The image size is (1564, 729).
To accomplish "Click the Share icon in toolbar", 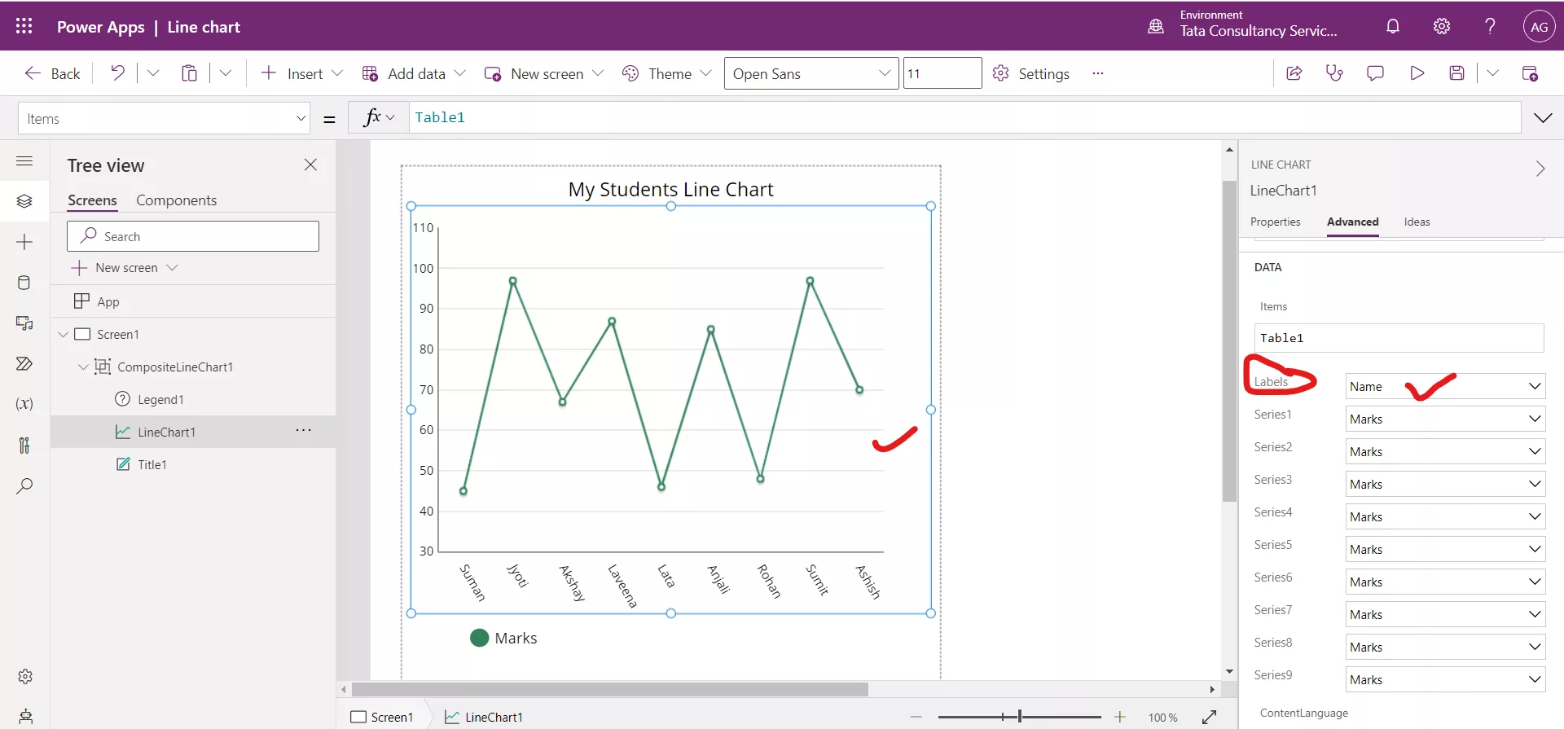I will pos(1294,73).
